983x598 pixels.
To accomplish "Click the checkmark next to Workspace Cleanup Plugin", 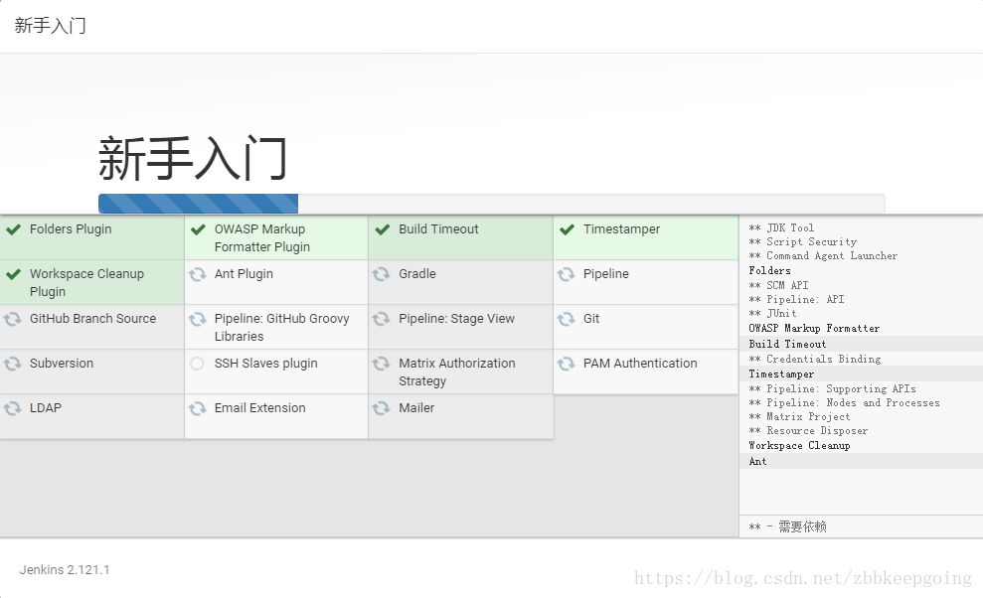I will [x=13, y=274].
